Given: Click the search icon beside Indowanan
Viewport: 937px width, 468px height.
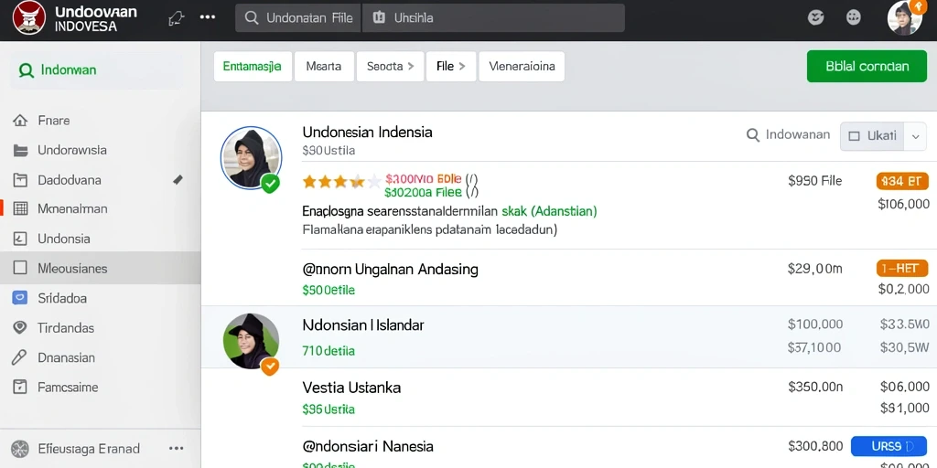Looking at the screenshot, I should click(x=753, y=135).
